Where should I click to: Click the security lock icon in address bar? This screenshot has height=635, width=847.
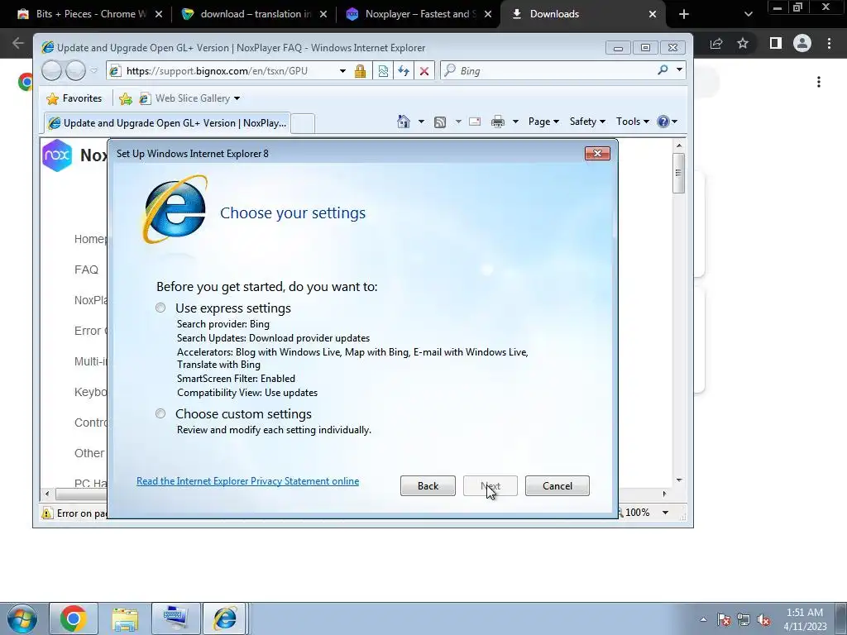[x=361, y=71]
